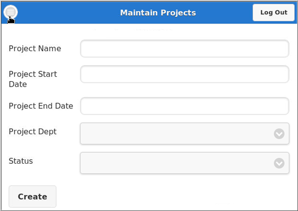Click header space between menu icon and title
This screenshot has width=298, height=211.
[65, 13]
